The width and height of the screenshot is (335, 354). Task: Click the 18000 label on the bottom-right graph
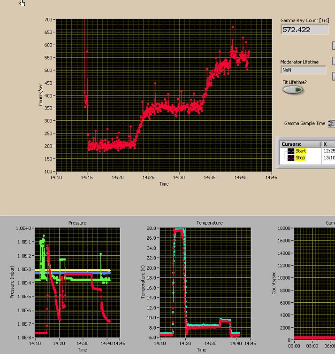click(284, 228)
